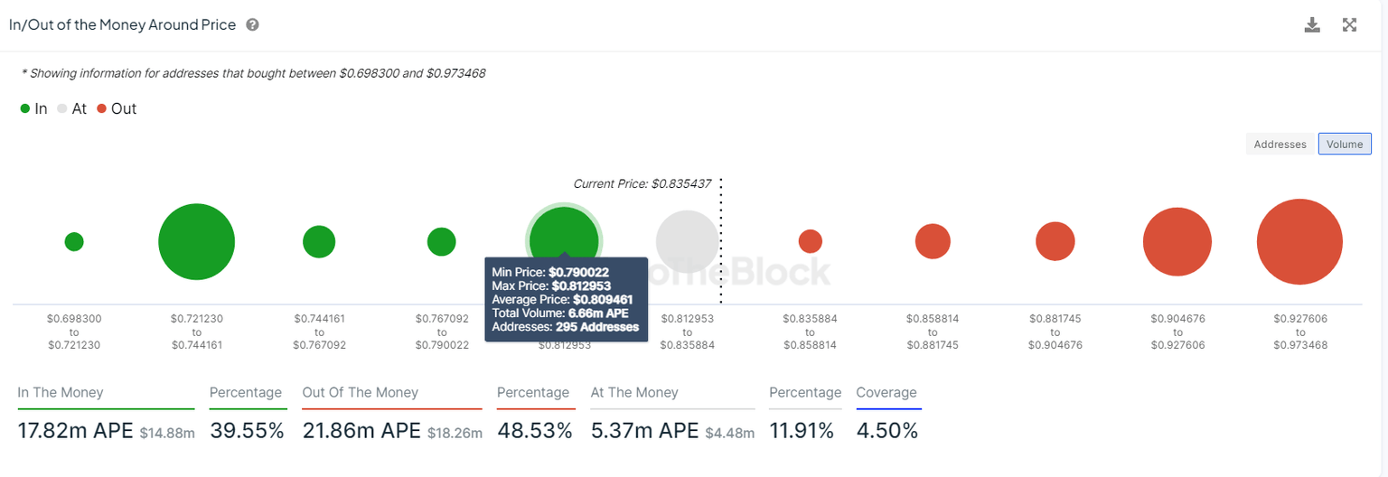Click the green bubble at $0.744161 range

pyautogui.click(x=319, y=242)
